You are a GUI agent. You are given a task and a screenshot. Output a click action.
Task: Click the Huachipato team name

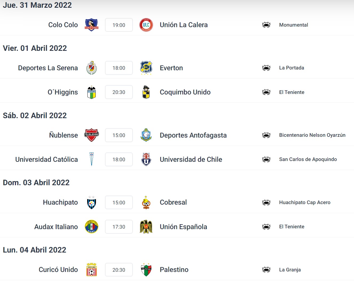tap(60, 203)
